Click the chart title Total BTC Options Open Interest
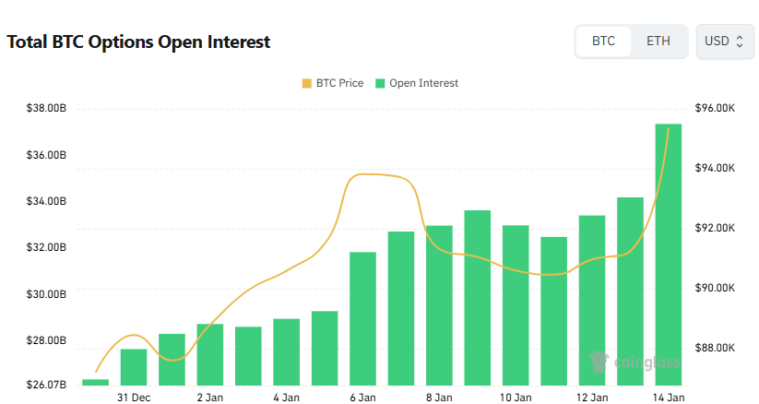 (138, 42)
